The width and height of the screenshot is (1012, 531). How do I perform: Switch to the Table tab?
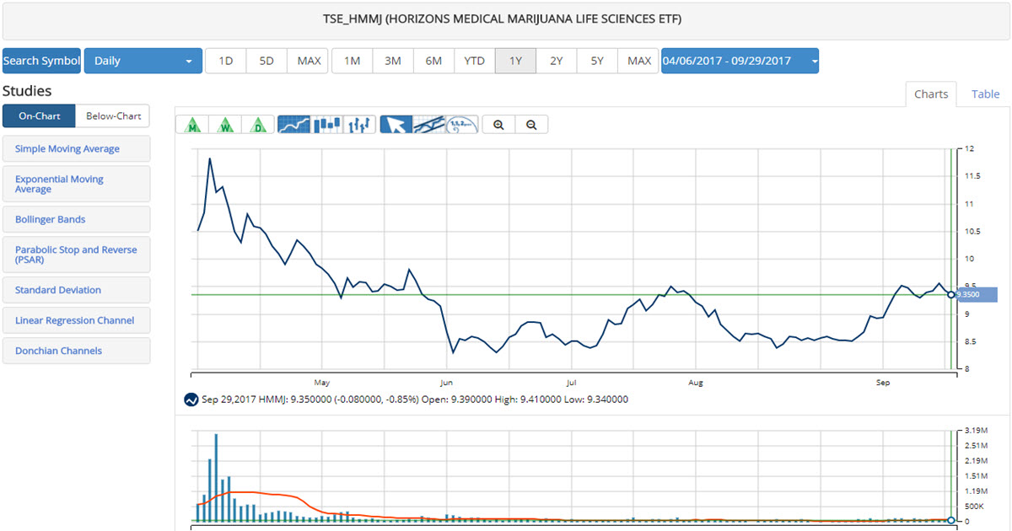(985, 94)
